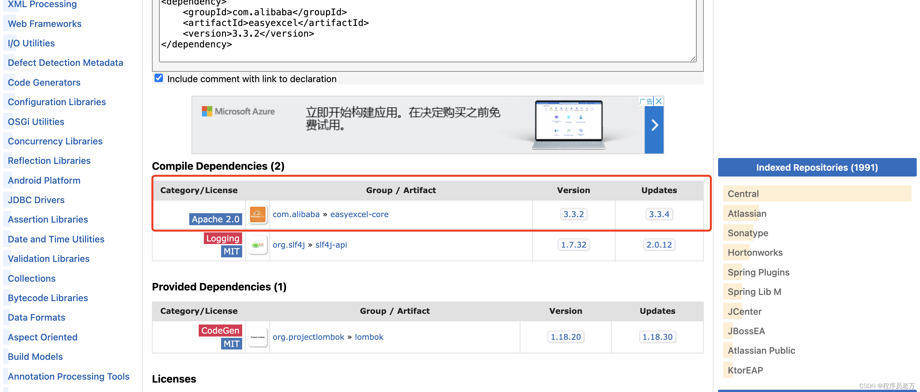This screenshot has height=392, width=920.
Task: Open the lombok artifact page
Action: pyautogui.click(x=369, y=337)
